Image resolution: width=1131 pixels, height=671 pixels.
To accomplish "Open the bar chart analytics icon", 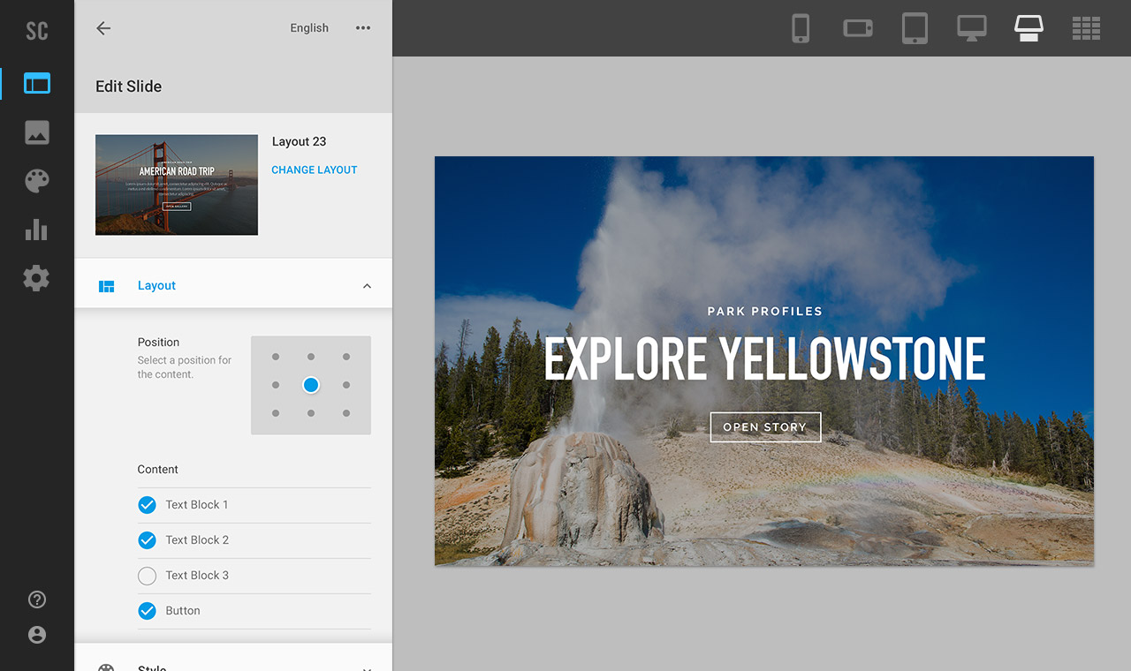I will pos(37,230).
